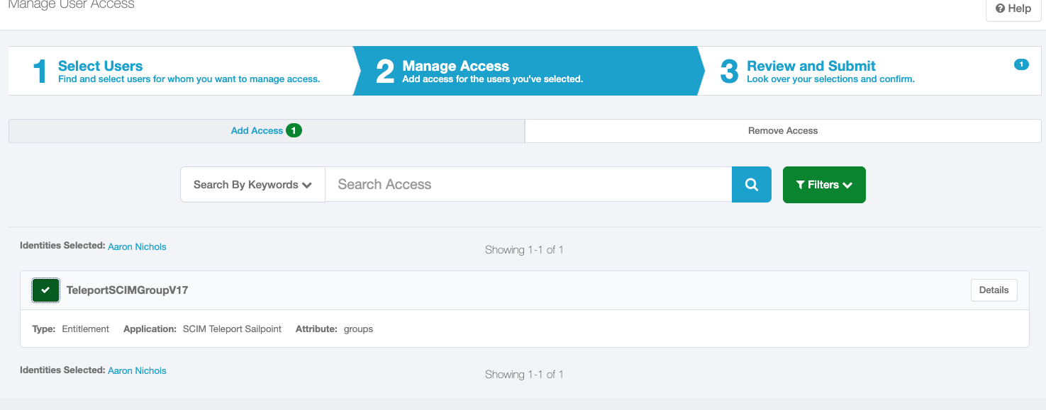Click the step 1 number icon

[40, 70]
